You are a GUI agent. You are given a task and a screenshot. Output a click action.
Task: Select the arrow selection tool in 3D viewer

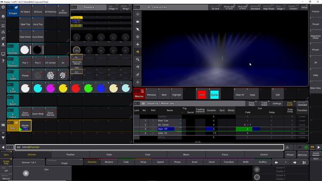click(x=137, y=29)
